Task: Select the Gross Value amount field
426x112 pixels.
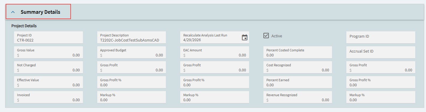Action: pos(48,52)
